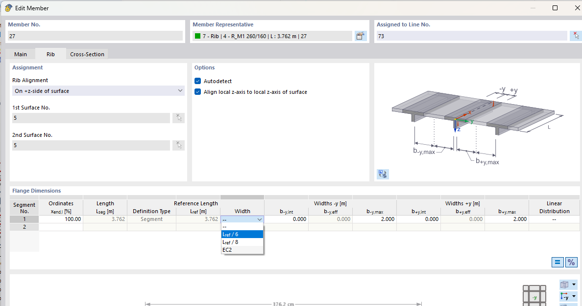The height and width of the screenshot is (306, 582).
Task: Click pick icon for 1st Surface No.
Action: [x=178, y=118]
